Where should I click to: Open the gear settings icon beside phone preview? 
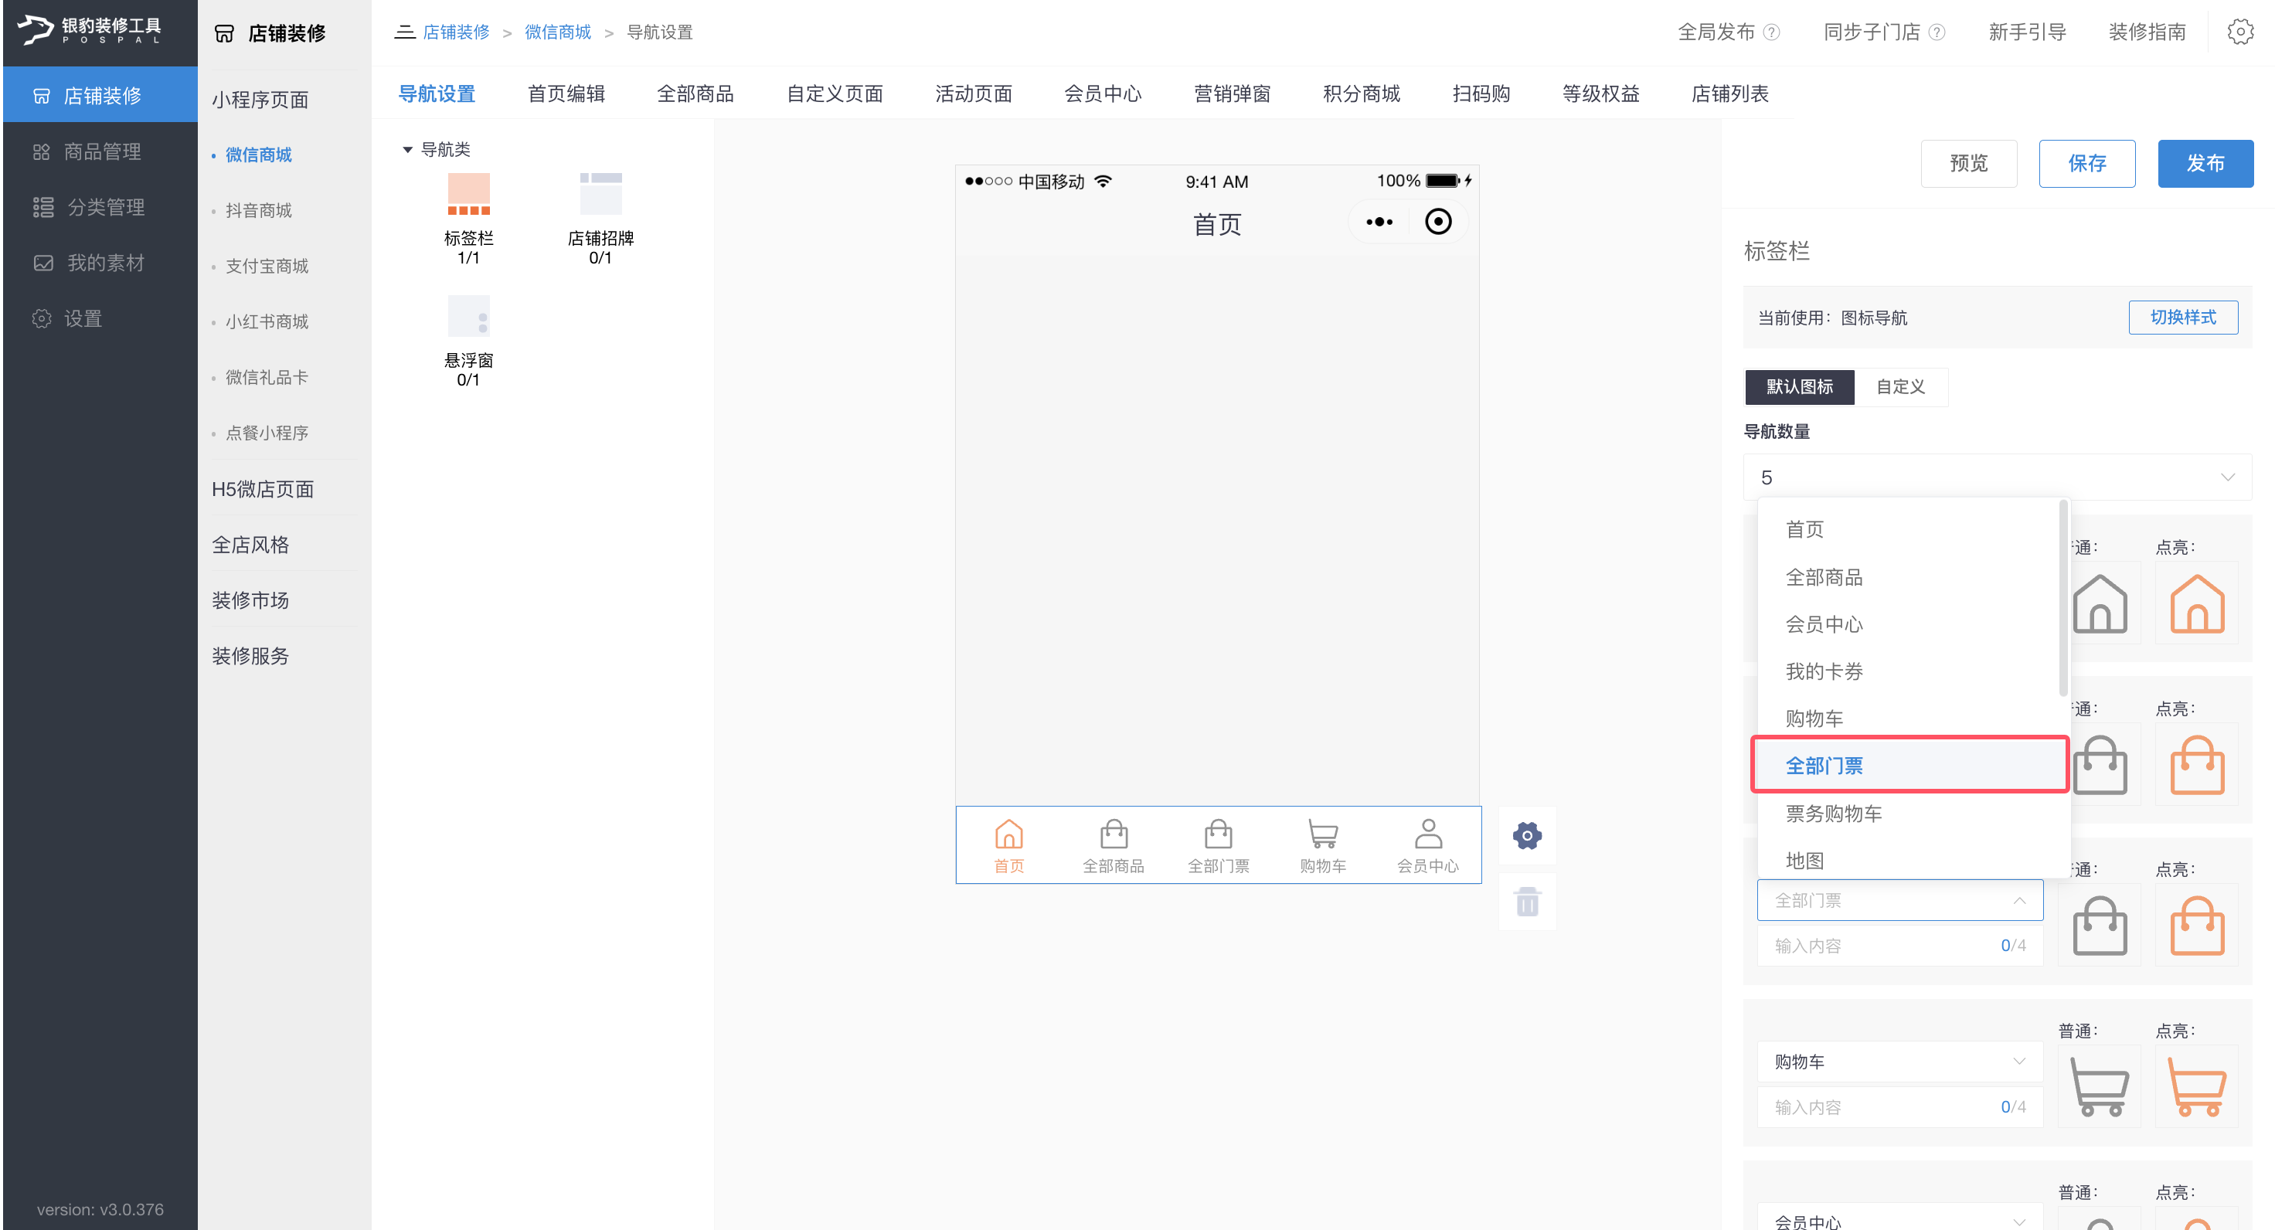[x=1527, y=835]
